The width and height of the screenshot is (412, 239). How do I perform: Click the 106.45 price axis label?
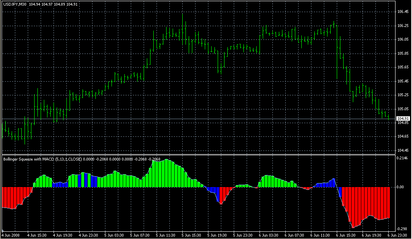pos(402,12)
